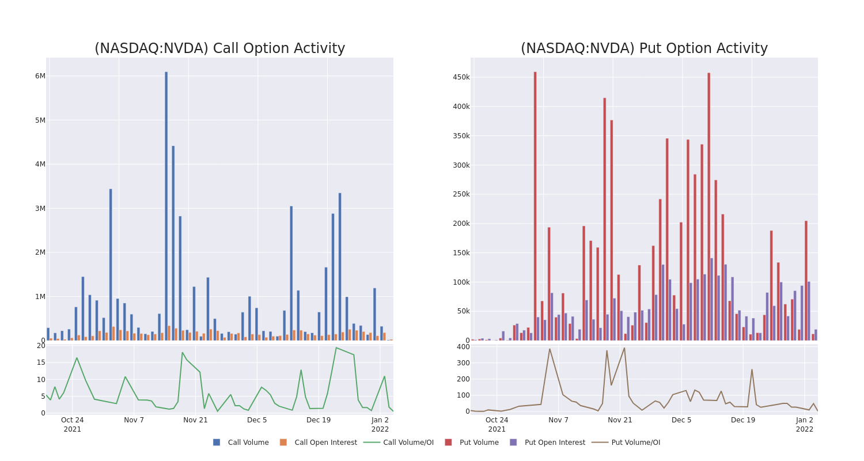This screenshot has height=461, width=864.
Task: Click Oct 24 2021 date on call chart
Action: click(x=73, y=425)
